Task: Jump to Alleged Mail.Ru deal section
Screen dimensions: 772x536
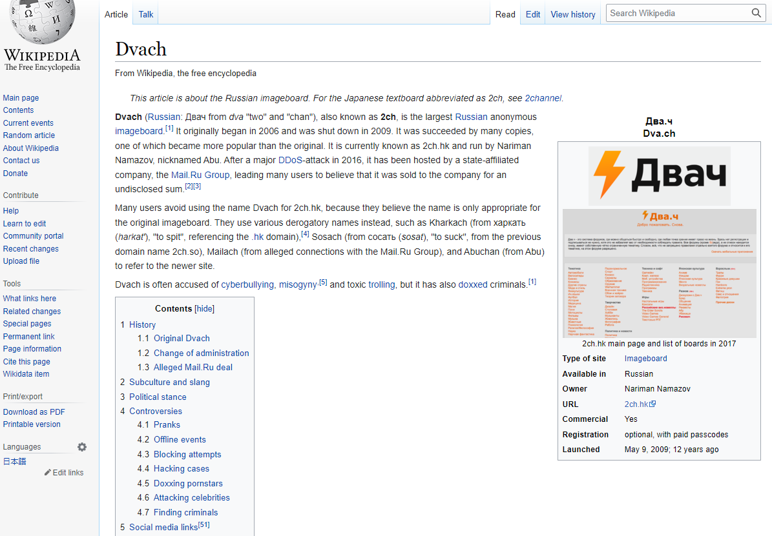Action: point(193,368)
